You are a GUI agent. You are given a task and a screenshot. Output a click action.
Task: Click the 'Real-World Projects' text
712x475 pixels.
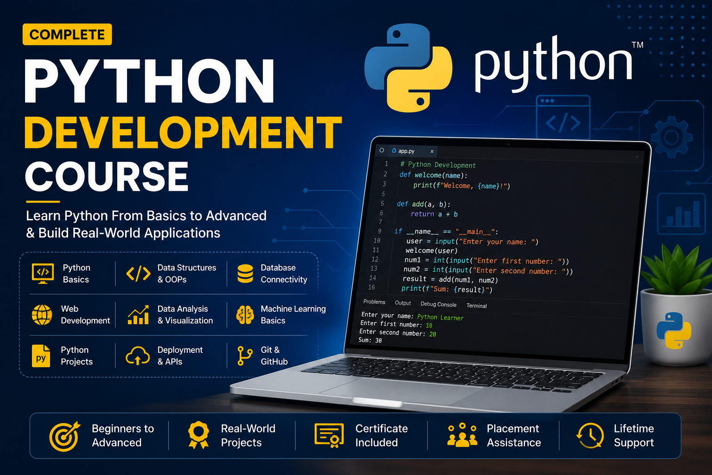pyautogui.click(x=248, y=436)
